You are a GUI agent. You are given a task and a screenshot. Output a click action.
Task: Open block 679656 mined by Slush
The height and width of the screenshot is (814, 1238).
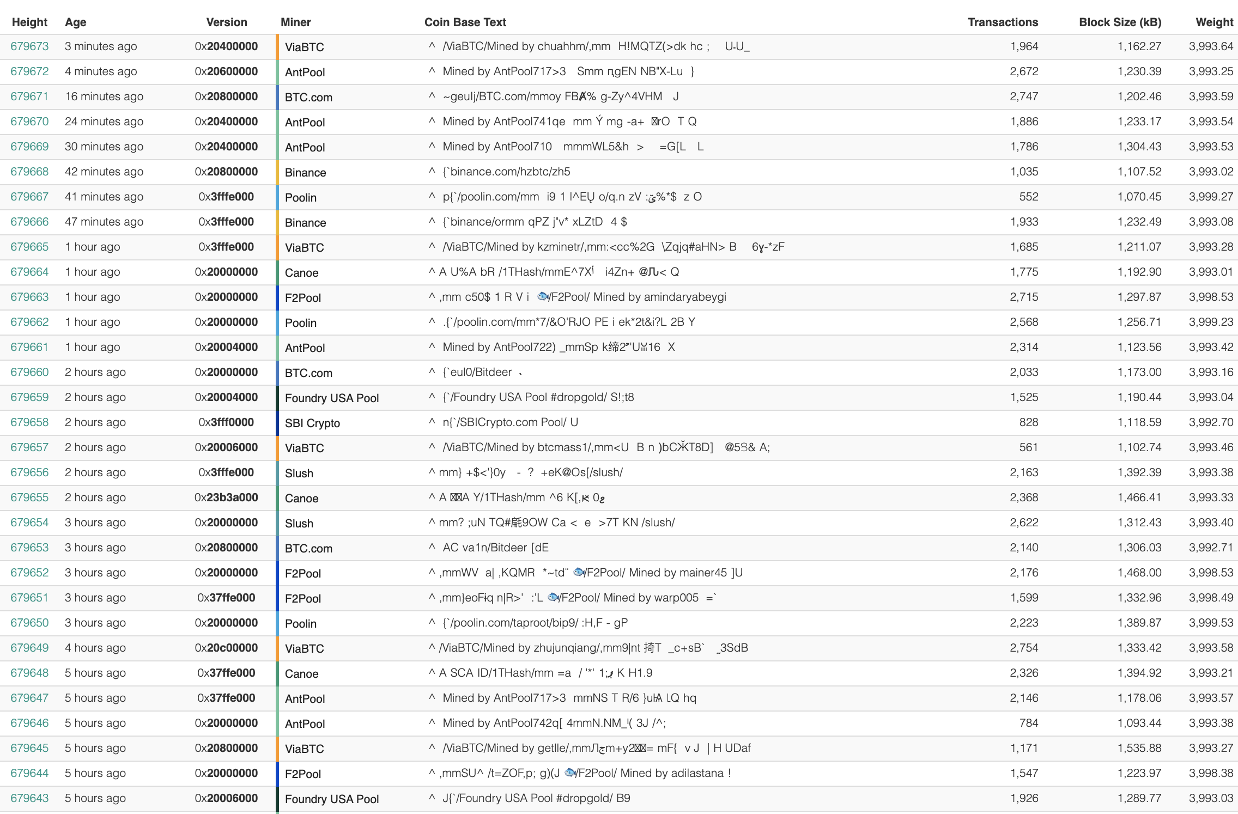(29, 472)
